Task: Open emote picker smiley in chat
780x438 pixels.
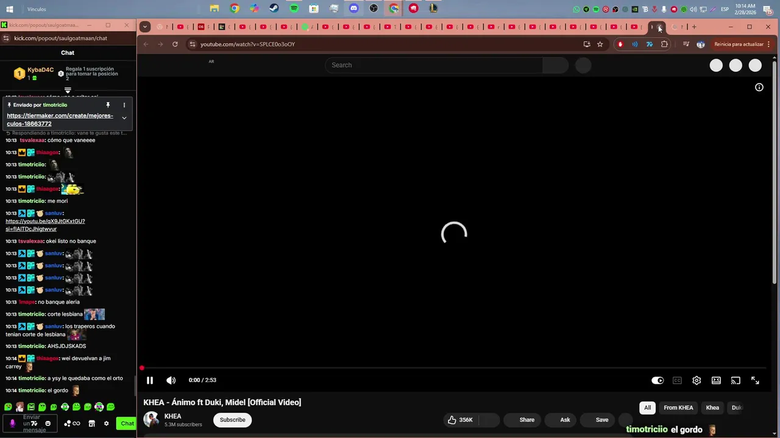Action: coord(48,423)
